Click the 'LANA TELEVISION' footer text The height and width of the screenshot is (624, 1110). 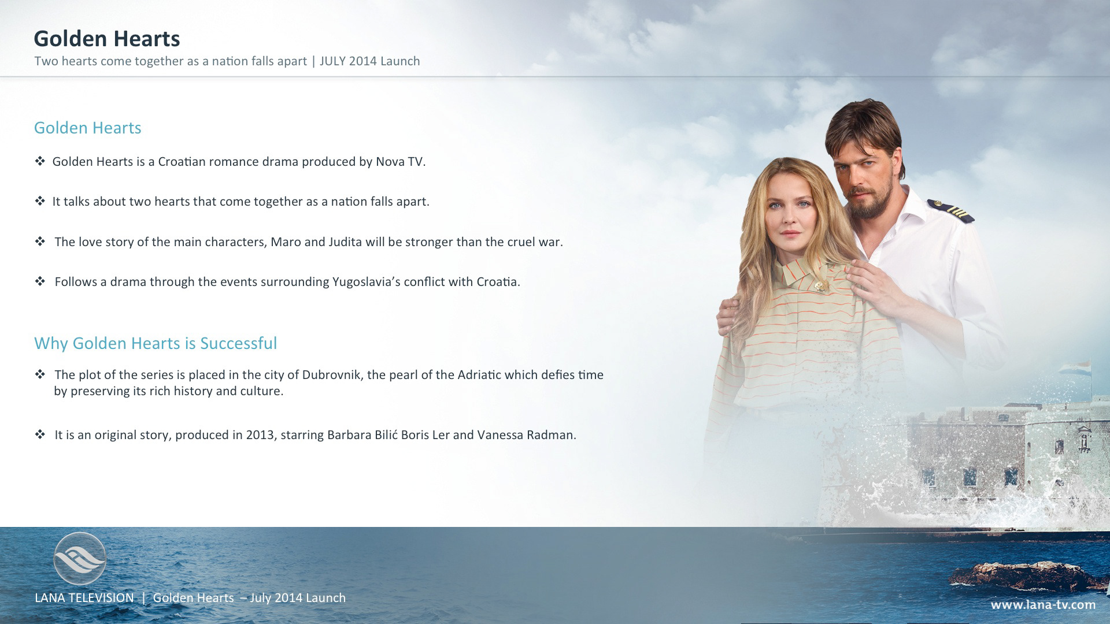tap(84, 598)
